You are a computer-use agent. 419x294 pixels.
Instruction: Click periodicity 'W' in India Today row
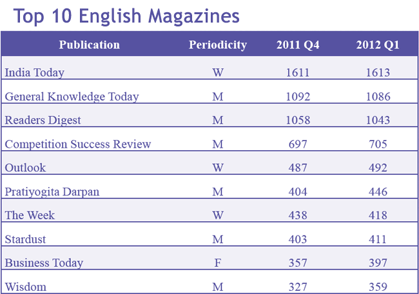click(218, 73)
